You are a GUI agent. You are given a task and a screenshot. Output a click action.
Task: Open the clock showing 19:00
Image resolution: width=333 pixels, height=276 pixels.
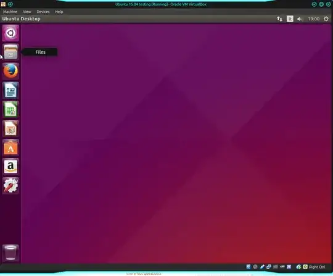click(x=314, y=19)
